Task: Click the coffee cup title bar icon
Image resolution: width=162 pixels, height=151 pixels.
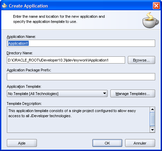Action: (x=4, y=6)
